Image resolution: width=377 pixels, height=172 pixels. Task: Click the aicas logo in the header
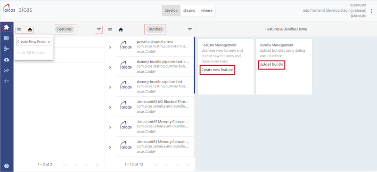9,10
